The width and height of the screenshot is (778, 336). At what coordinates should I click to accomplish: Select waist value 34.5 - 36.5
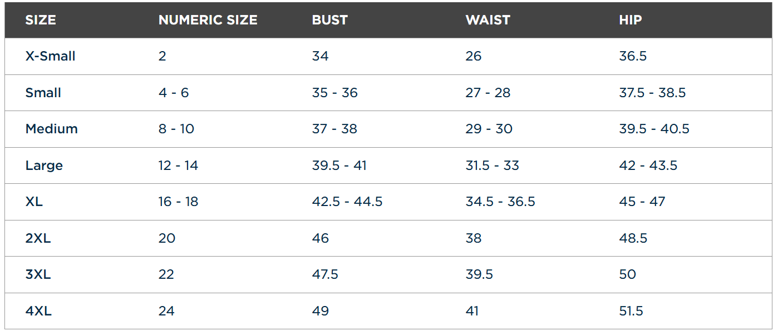(500, 202)
